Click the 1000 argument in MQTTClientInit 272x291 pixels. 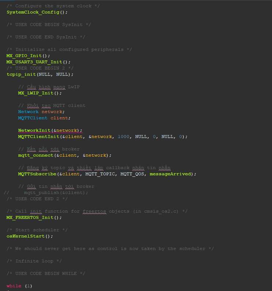[124, 137]
